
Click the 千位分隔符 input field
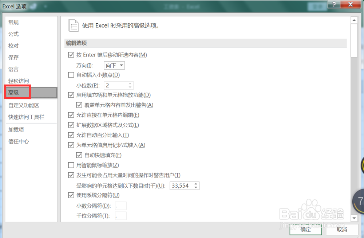[121, 216]
